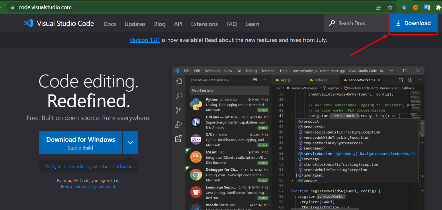Open the API nav item
Image resolution: width=442 pixels, height=210 pixels.
tap(178, 24)
